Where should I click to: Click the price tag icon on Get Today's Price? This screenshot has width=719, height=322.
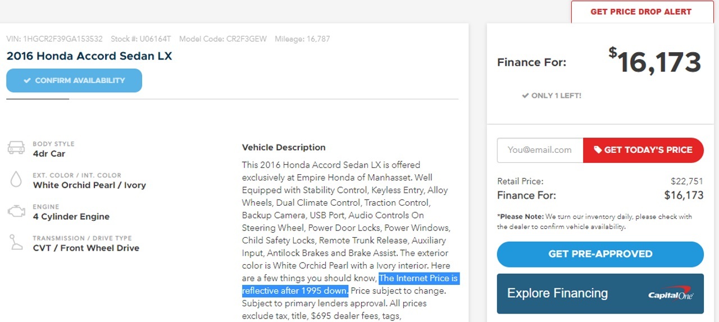[598, 149]
